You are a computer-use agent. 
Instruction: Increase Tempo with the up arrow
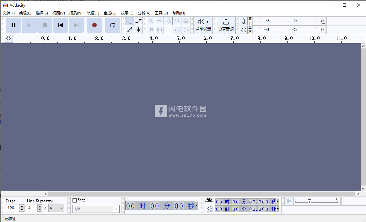[x=22, y=206]
